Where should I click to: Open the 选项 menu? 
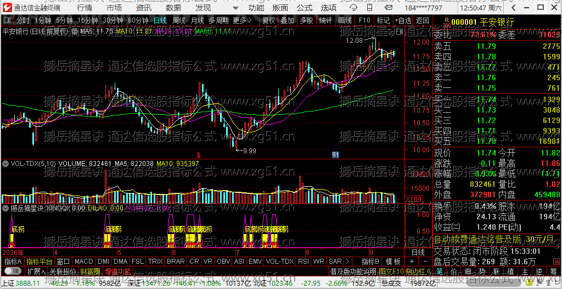329,8
